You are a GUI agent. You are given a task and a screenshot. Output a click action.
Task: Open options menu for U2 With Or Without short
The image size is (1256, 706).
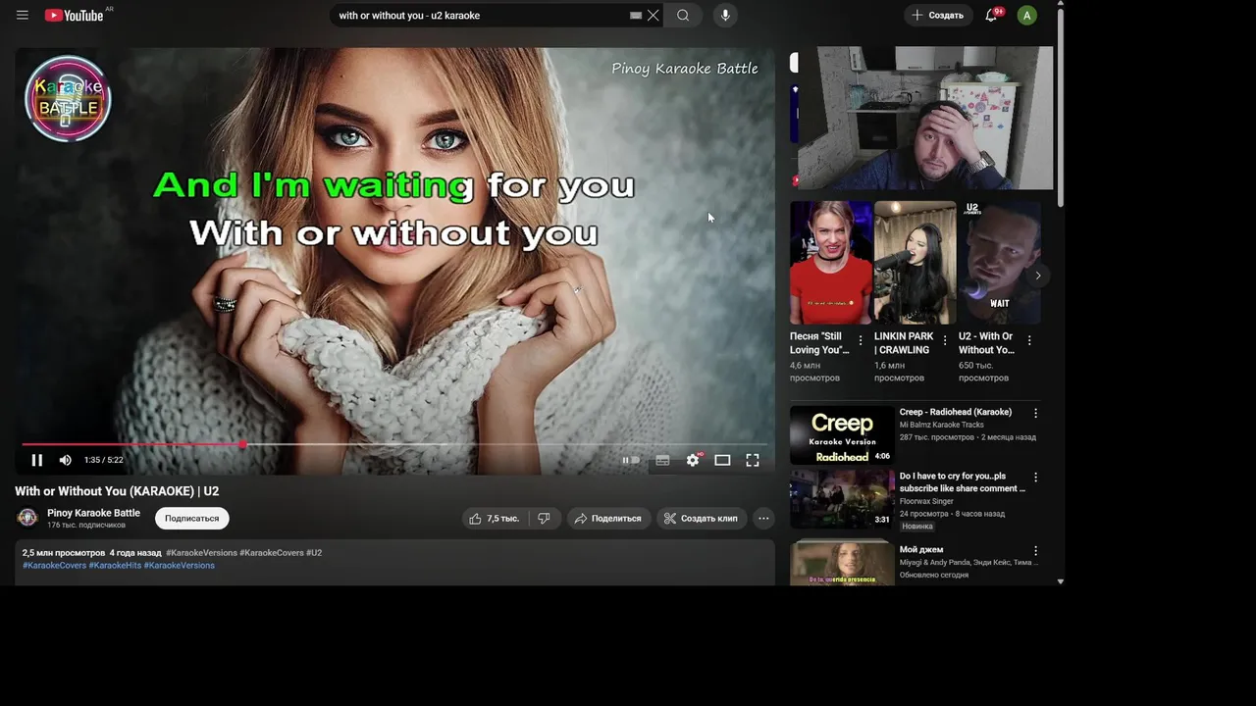1029,340
